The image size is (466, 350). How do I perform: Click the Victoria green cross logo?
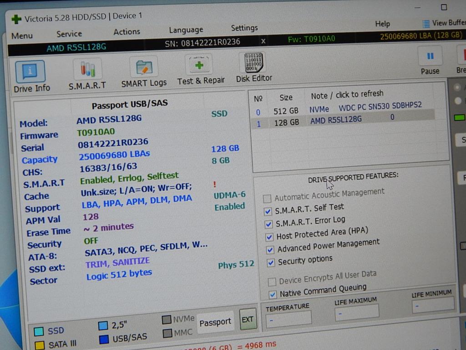(x=17, y=19)
